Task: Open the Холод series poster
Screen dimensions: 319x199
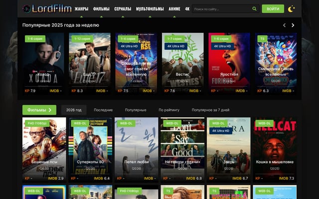Action: pyautogui.click(x=43, y=63)
